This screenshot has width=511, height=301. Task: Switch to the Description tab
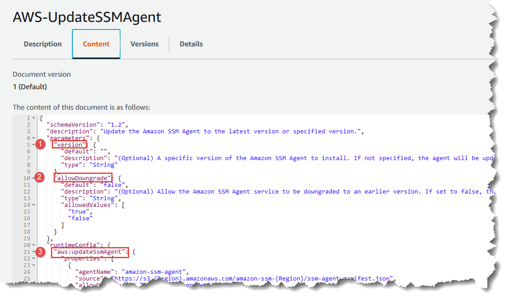[x=42, y=44]
